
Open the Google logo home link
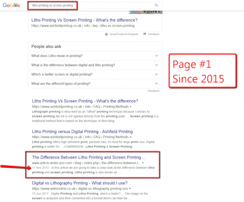pyautogui.click(x=11, y=5)
